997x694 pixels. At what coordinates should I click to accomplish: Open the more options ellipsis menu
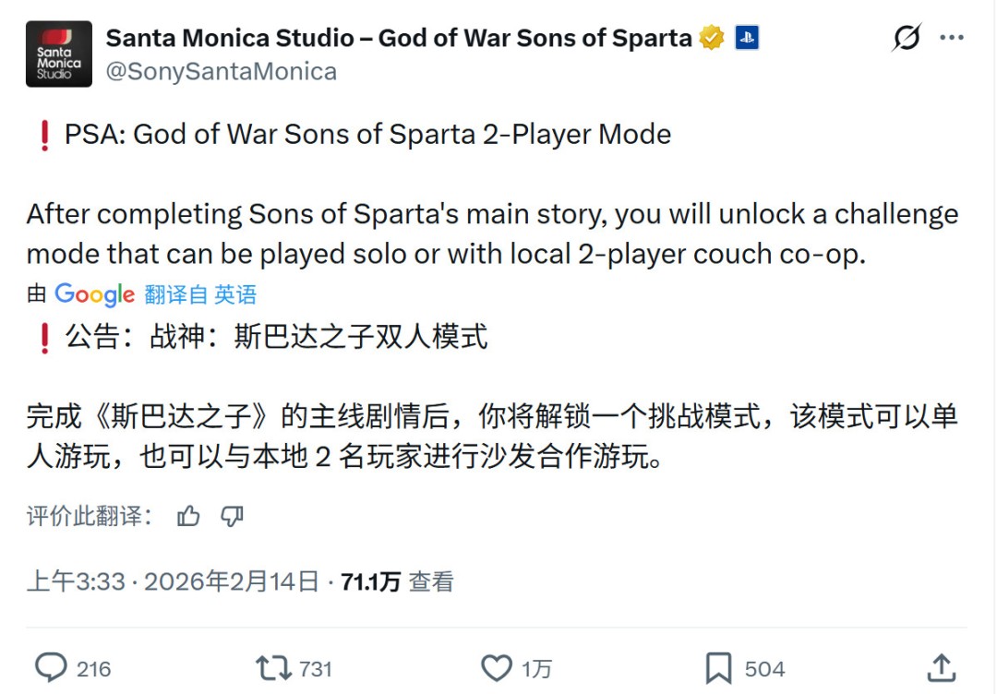[955, 36]
